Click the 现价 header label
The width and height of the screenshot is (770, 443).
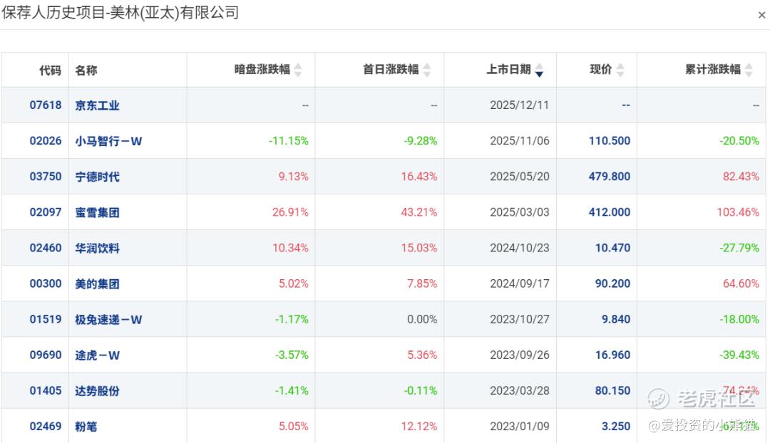[600, 70]
